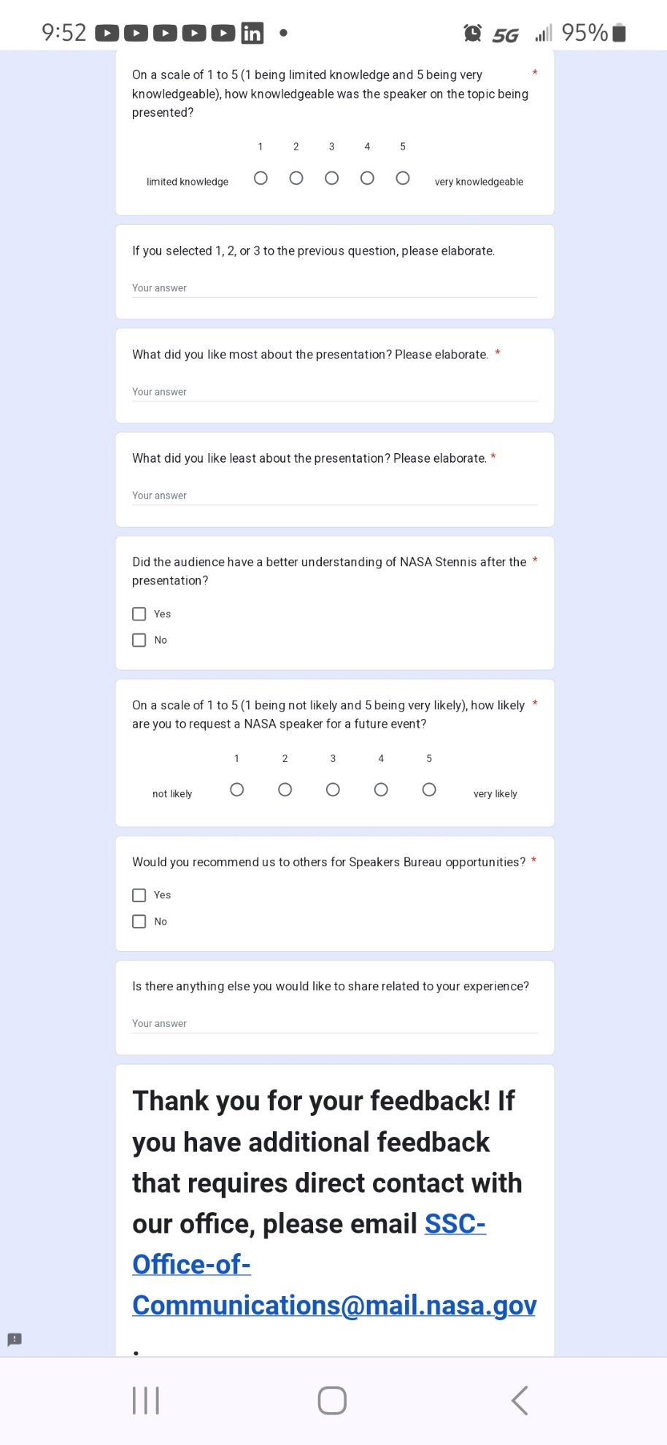Select rating 5 for speaker knowledge
Viewport: 667px width, 1445px height.
(403, 178)
